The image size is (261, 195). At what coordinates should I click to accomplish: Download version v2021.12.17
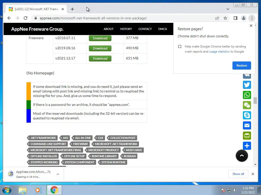click(100, 59)
